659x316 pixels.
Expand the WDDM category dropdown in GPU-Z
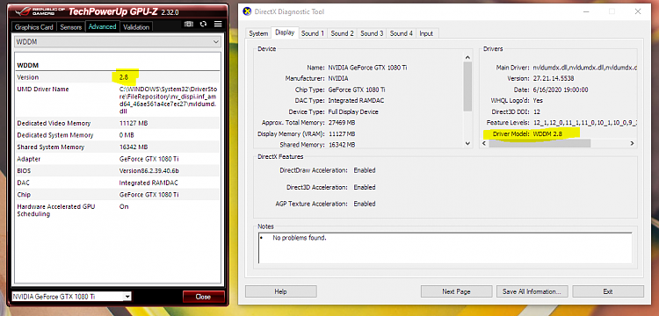pos(118,42)
